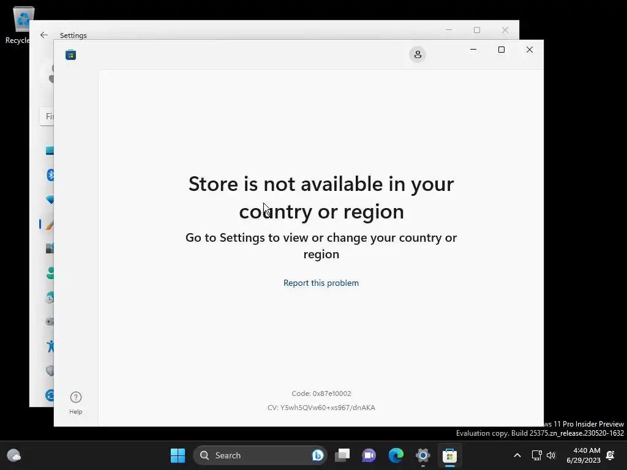The image size is (627, 470).
Task: Open Accessibility in Settings sidebar
Action: 50,346
